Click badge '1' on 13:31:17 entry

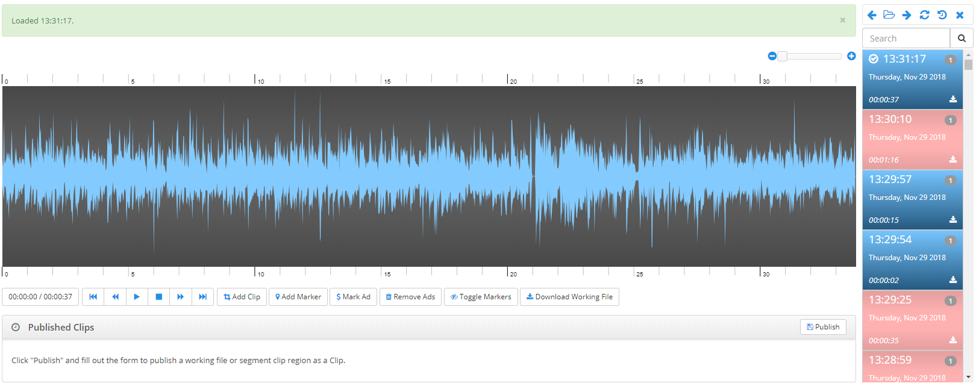click(x=951, y=60)
